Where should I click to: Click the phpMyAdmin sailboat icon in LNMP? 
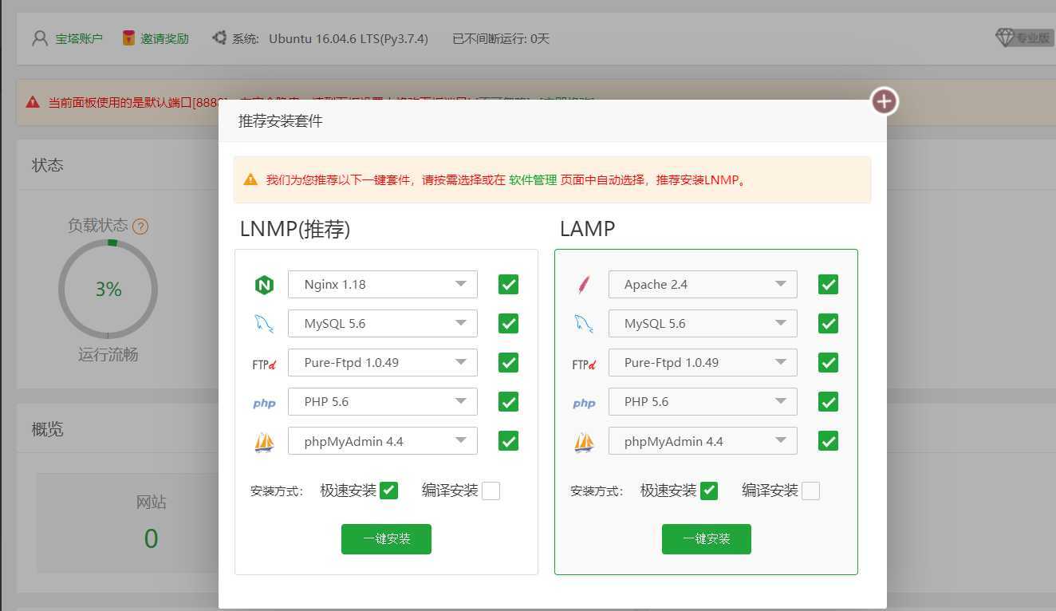click(x=264, y=442)
